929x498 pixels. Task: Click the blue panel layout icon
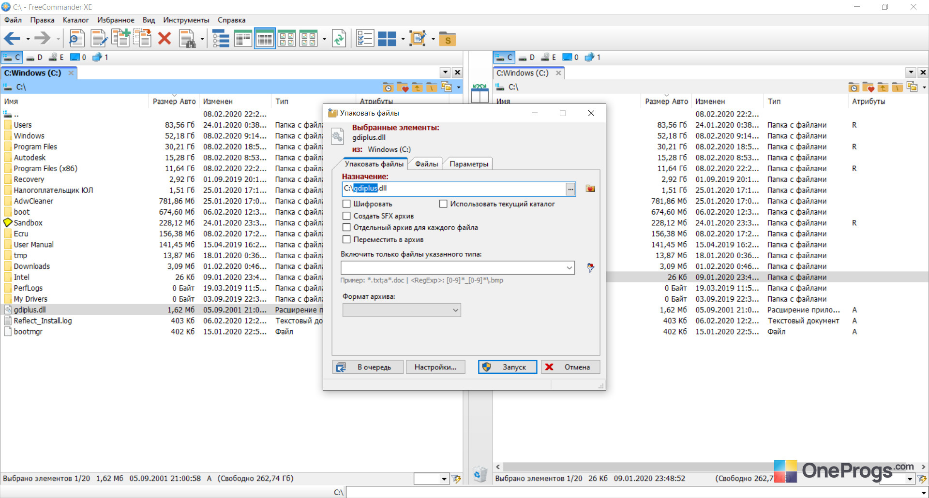pyautogui.click(x=387, y=39)
